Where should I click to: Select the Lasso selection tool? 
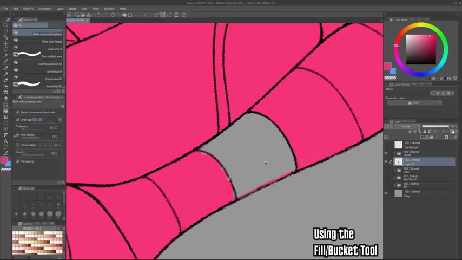coord(5,49)
